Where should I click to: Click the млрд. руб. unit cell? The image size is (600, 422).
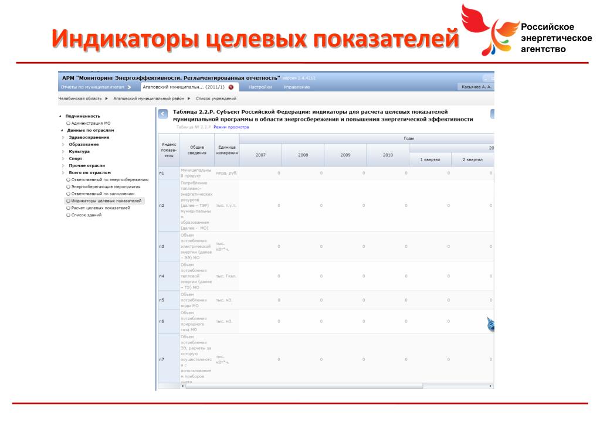(x=227, y=173)
